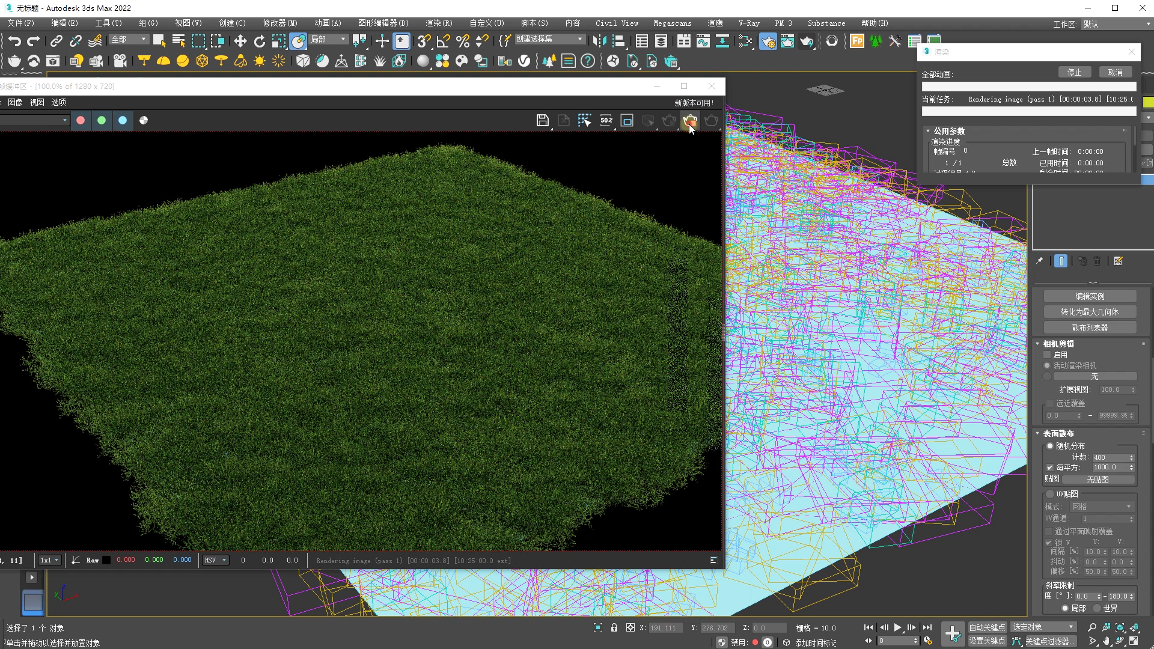Collapse the 表面散布 rollout
Screen dimensions: 1154x649
1058,433
